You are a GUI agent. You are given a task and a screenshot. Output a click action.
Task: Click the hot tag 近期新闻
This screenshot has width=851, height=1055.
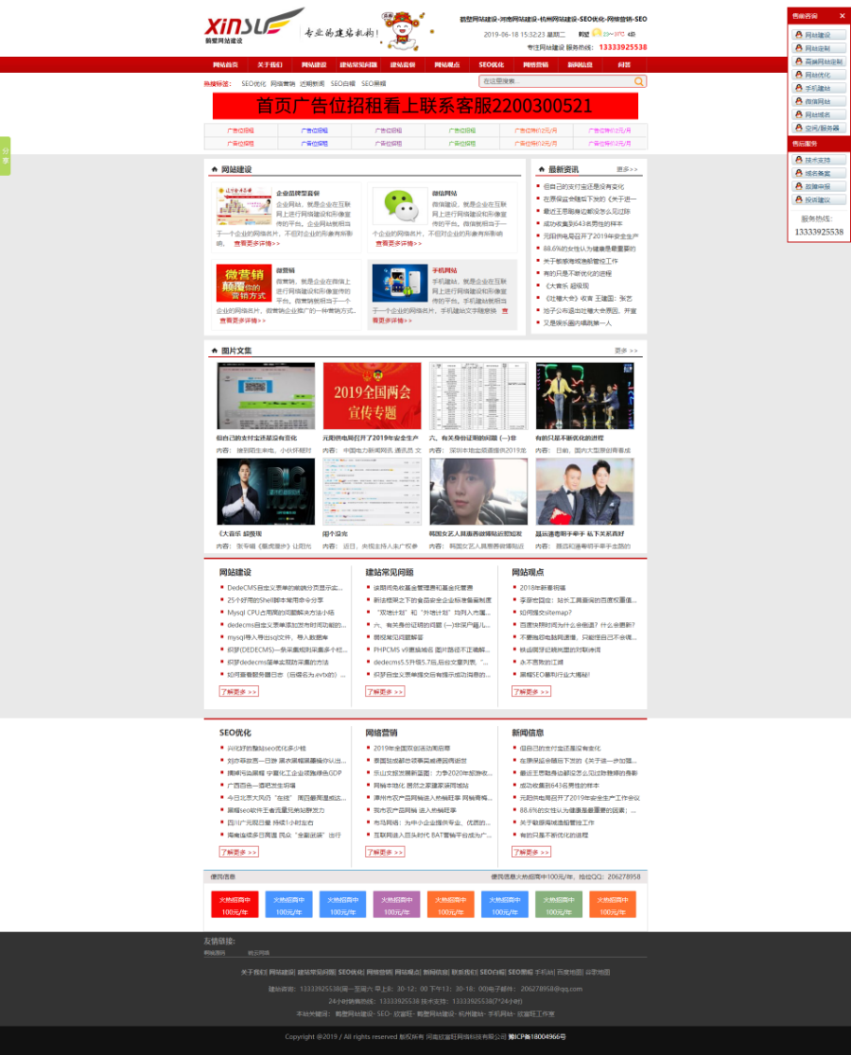312,84
